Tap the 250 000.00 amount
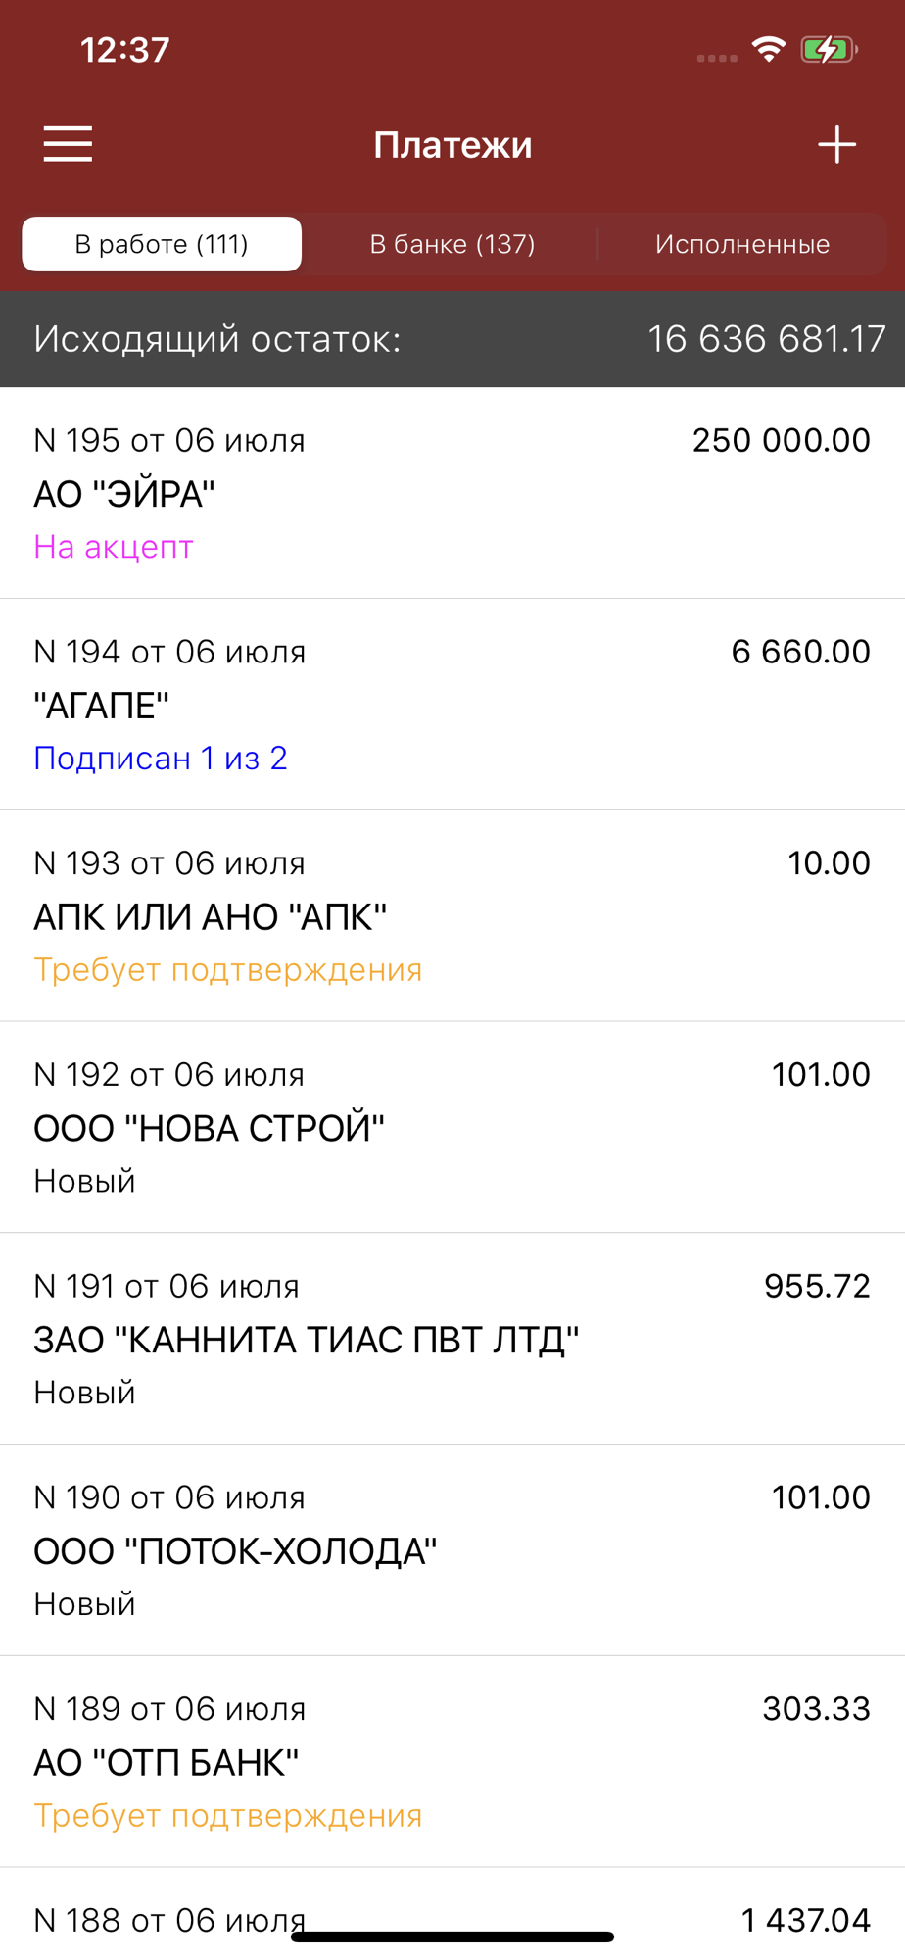The width and height of the screenshot is (905, 1960). (x=781, y=441)
